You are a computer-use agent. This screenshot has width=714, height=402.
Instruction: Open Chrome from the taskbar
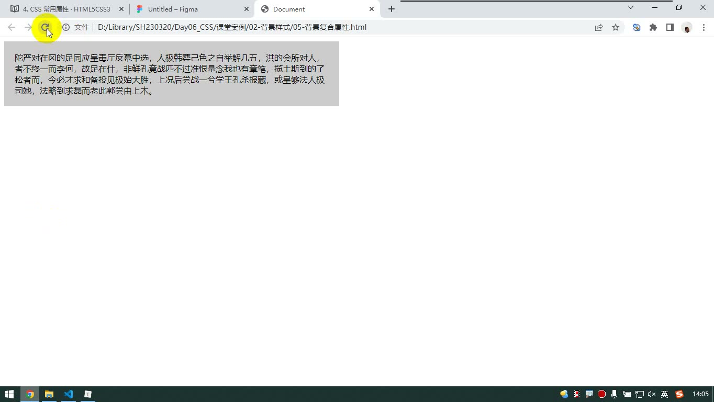[x=30, y=394]
